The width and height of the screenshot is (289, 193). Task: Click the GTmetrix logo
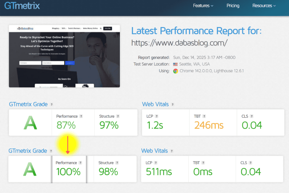click(x=22, y=6)
